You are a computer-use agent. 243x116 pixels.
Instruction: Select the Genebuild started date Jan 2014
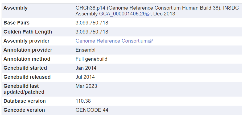click(x=86, y=68)
